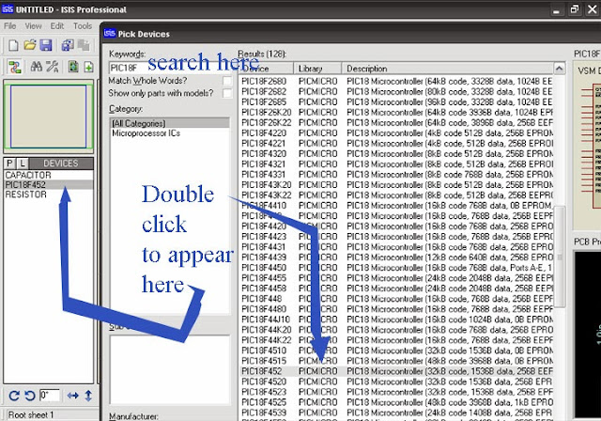Open Search and Tag binoculars tool
This screenshot has width=601, height=421.
click(x=37, y=67)
